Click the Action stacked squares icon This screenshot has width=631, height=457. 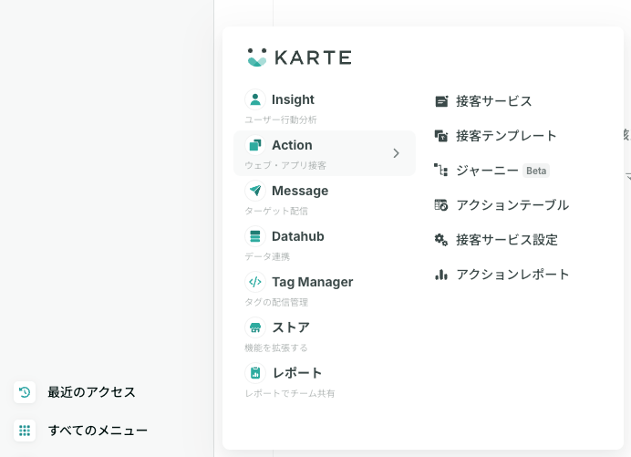click(255, 145)
